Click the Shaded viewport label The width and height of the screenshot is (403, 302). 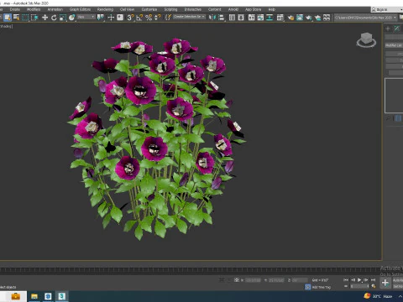pos(6,26)
